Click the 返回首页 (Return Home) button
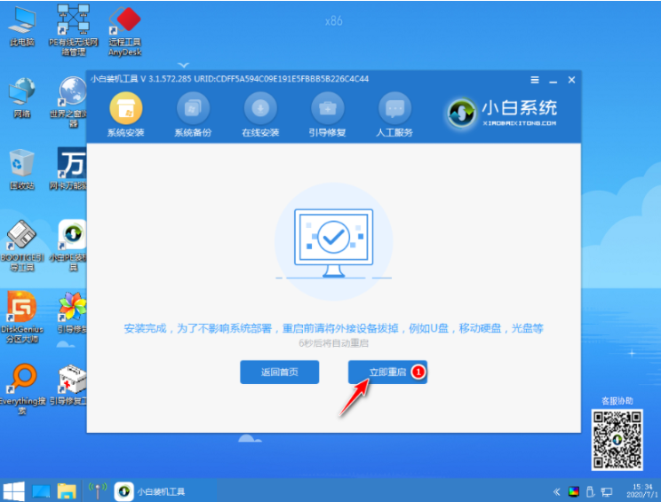 (279, 373)
